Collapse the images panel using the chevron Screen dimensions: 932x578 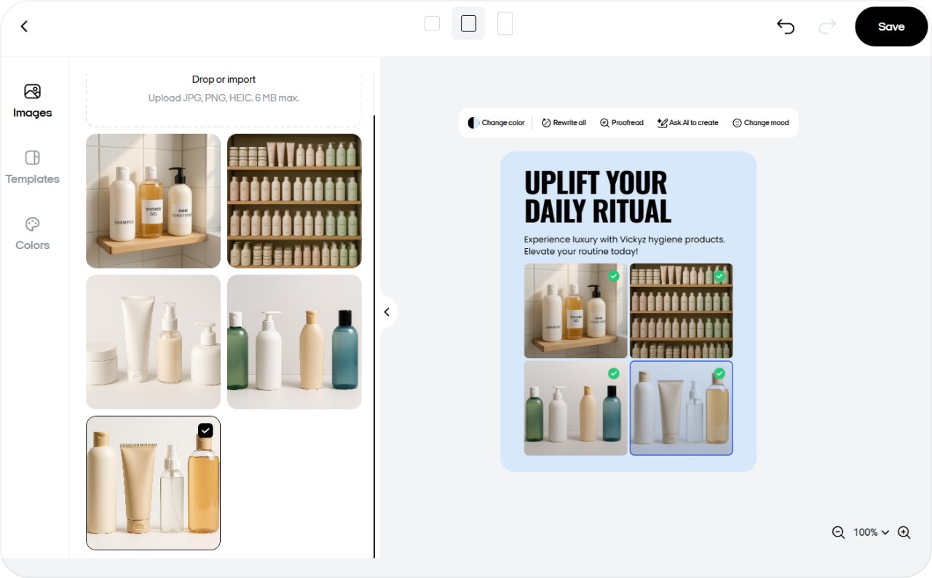(387, 312)
